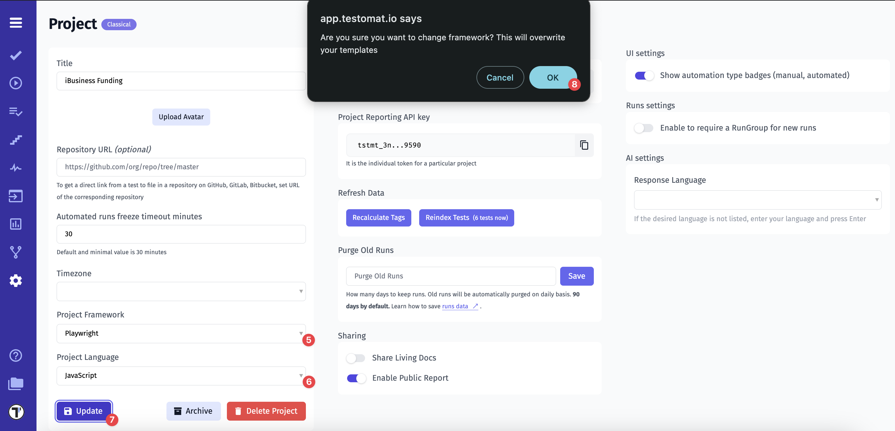This screenshot has height=431, width=895.
Task: Click the Recalculate Tags button
Action: click(x=378, y=217)
